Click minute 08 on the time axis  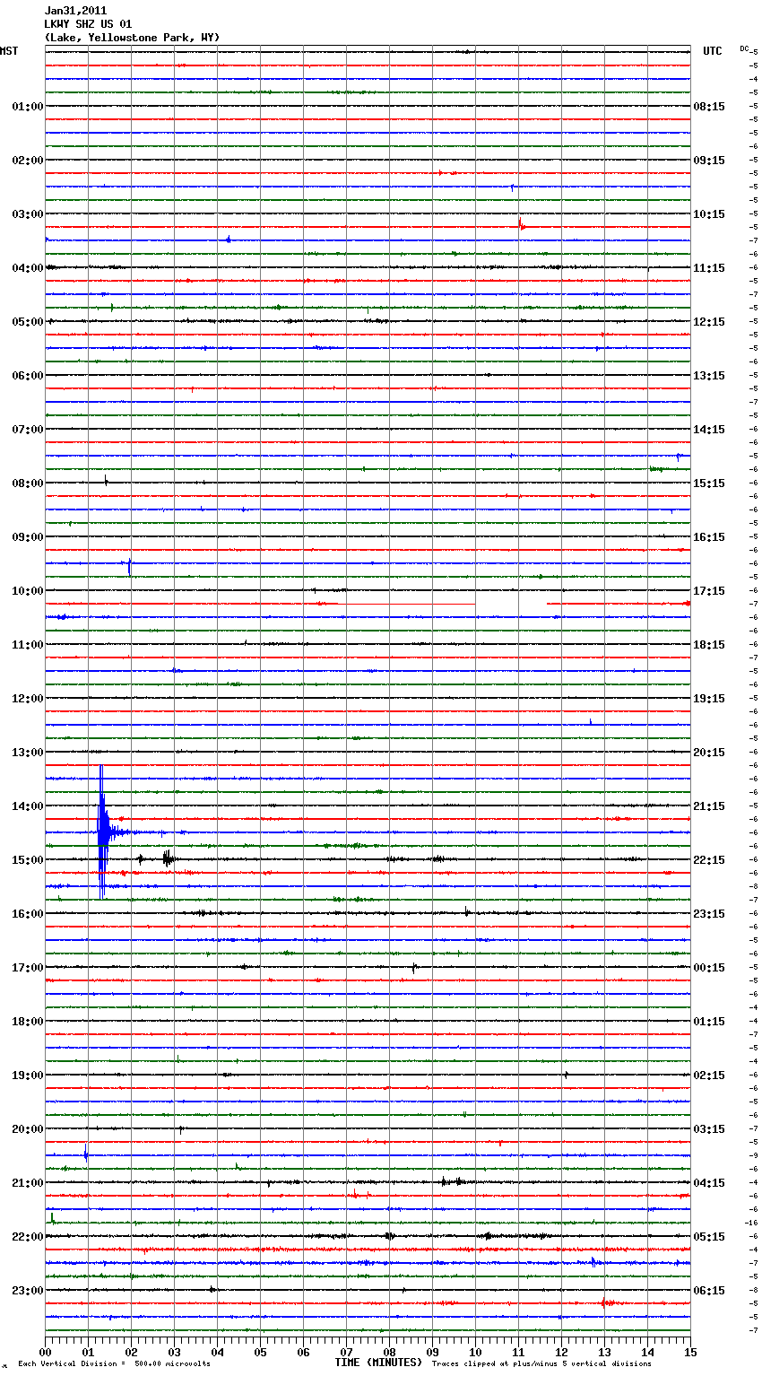(389, 1352)
